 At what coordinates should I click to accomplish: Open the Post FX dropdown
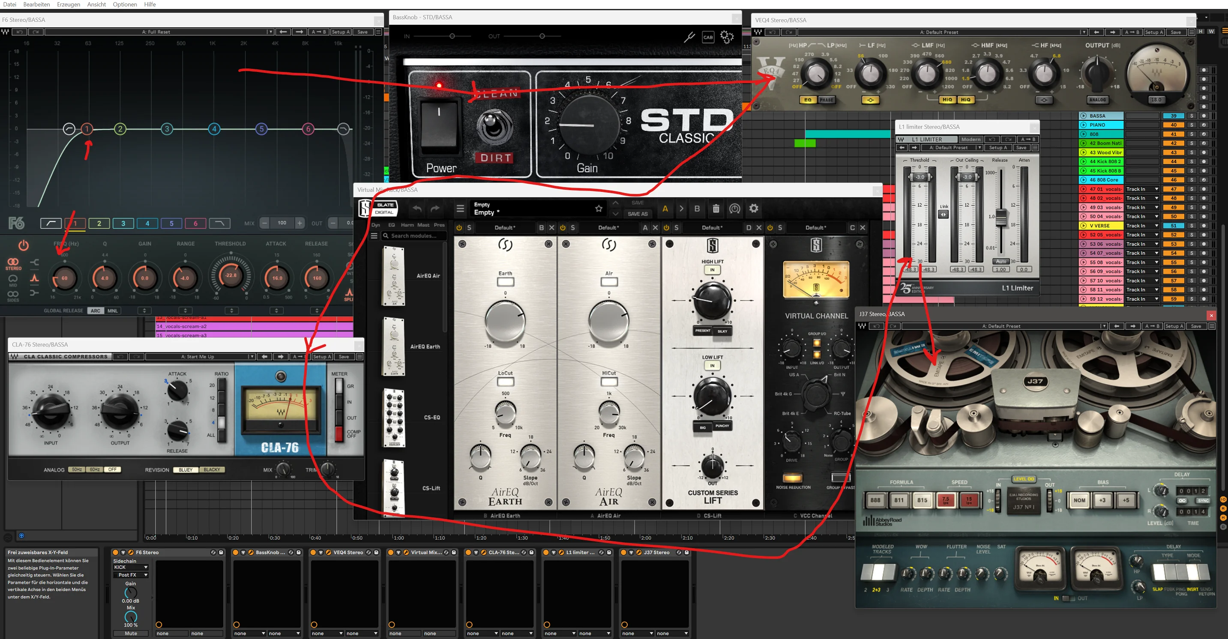pos(131,575)
